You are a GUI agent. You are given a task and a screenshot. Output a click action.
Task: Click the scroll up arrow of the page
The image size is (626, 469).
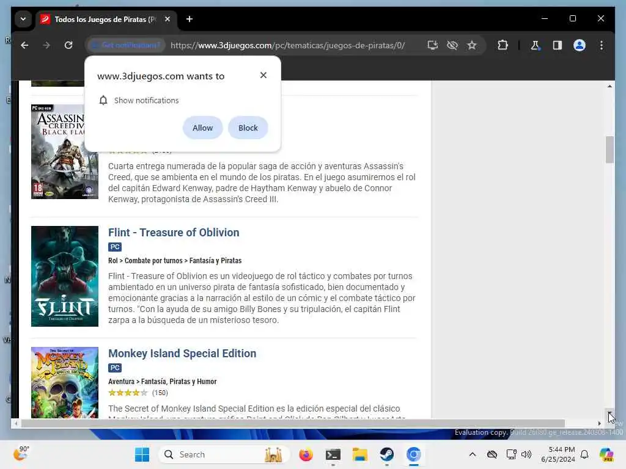point(609,86)
